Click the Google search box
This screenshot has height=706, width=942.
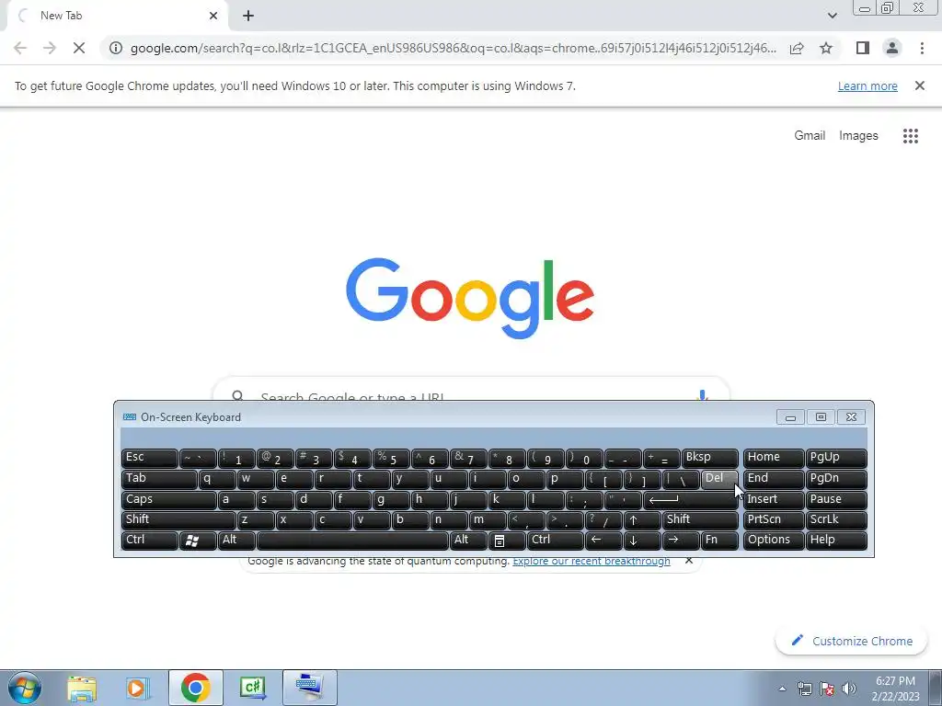click(471, 390)
